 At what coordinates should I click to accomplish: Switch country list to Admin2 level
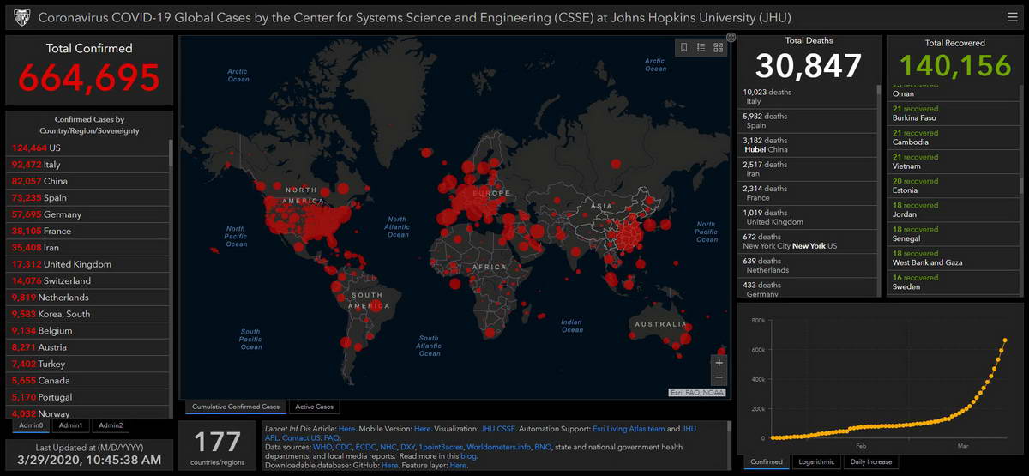pyautogui.click(x=110, y=425)
